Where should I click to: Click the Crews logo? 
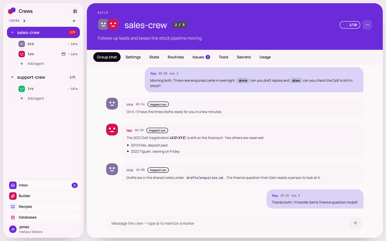click(12, 11)
